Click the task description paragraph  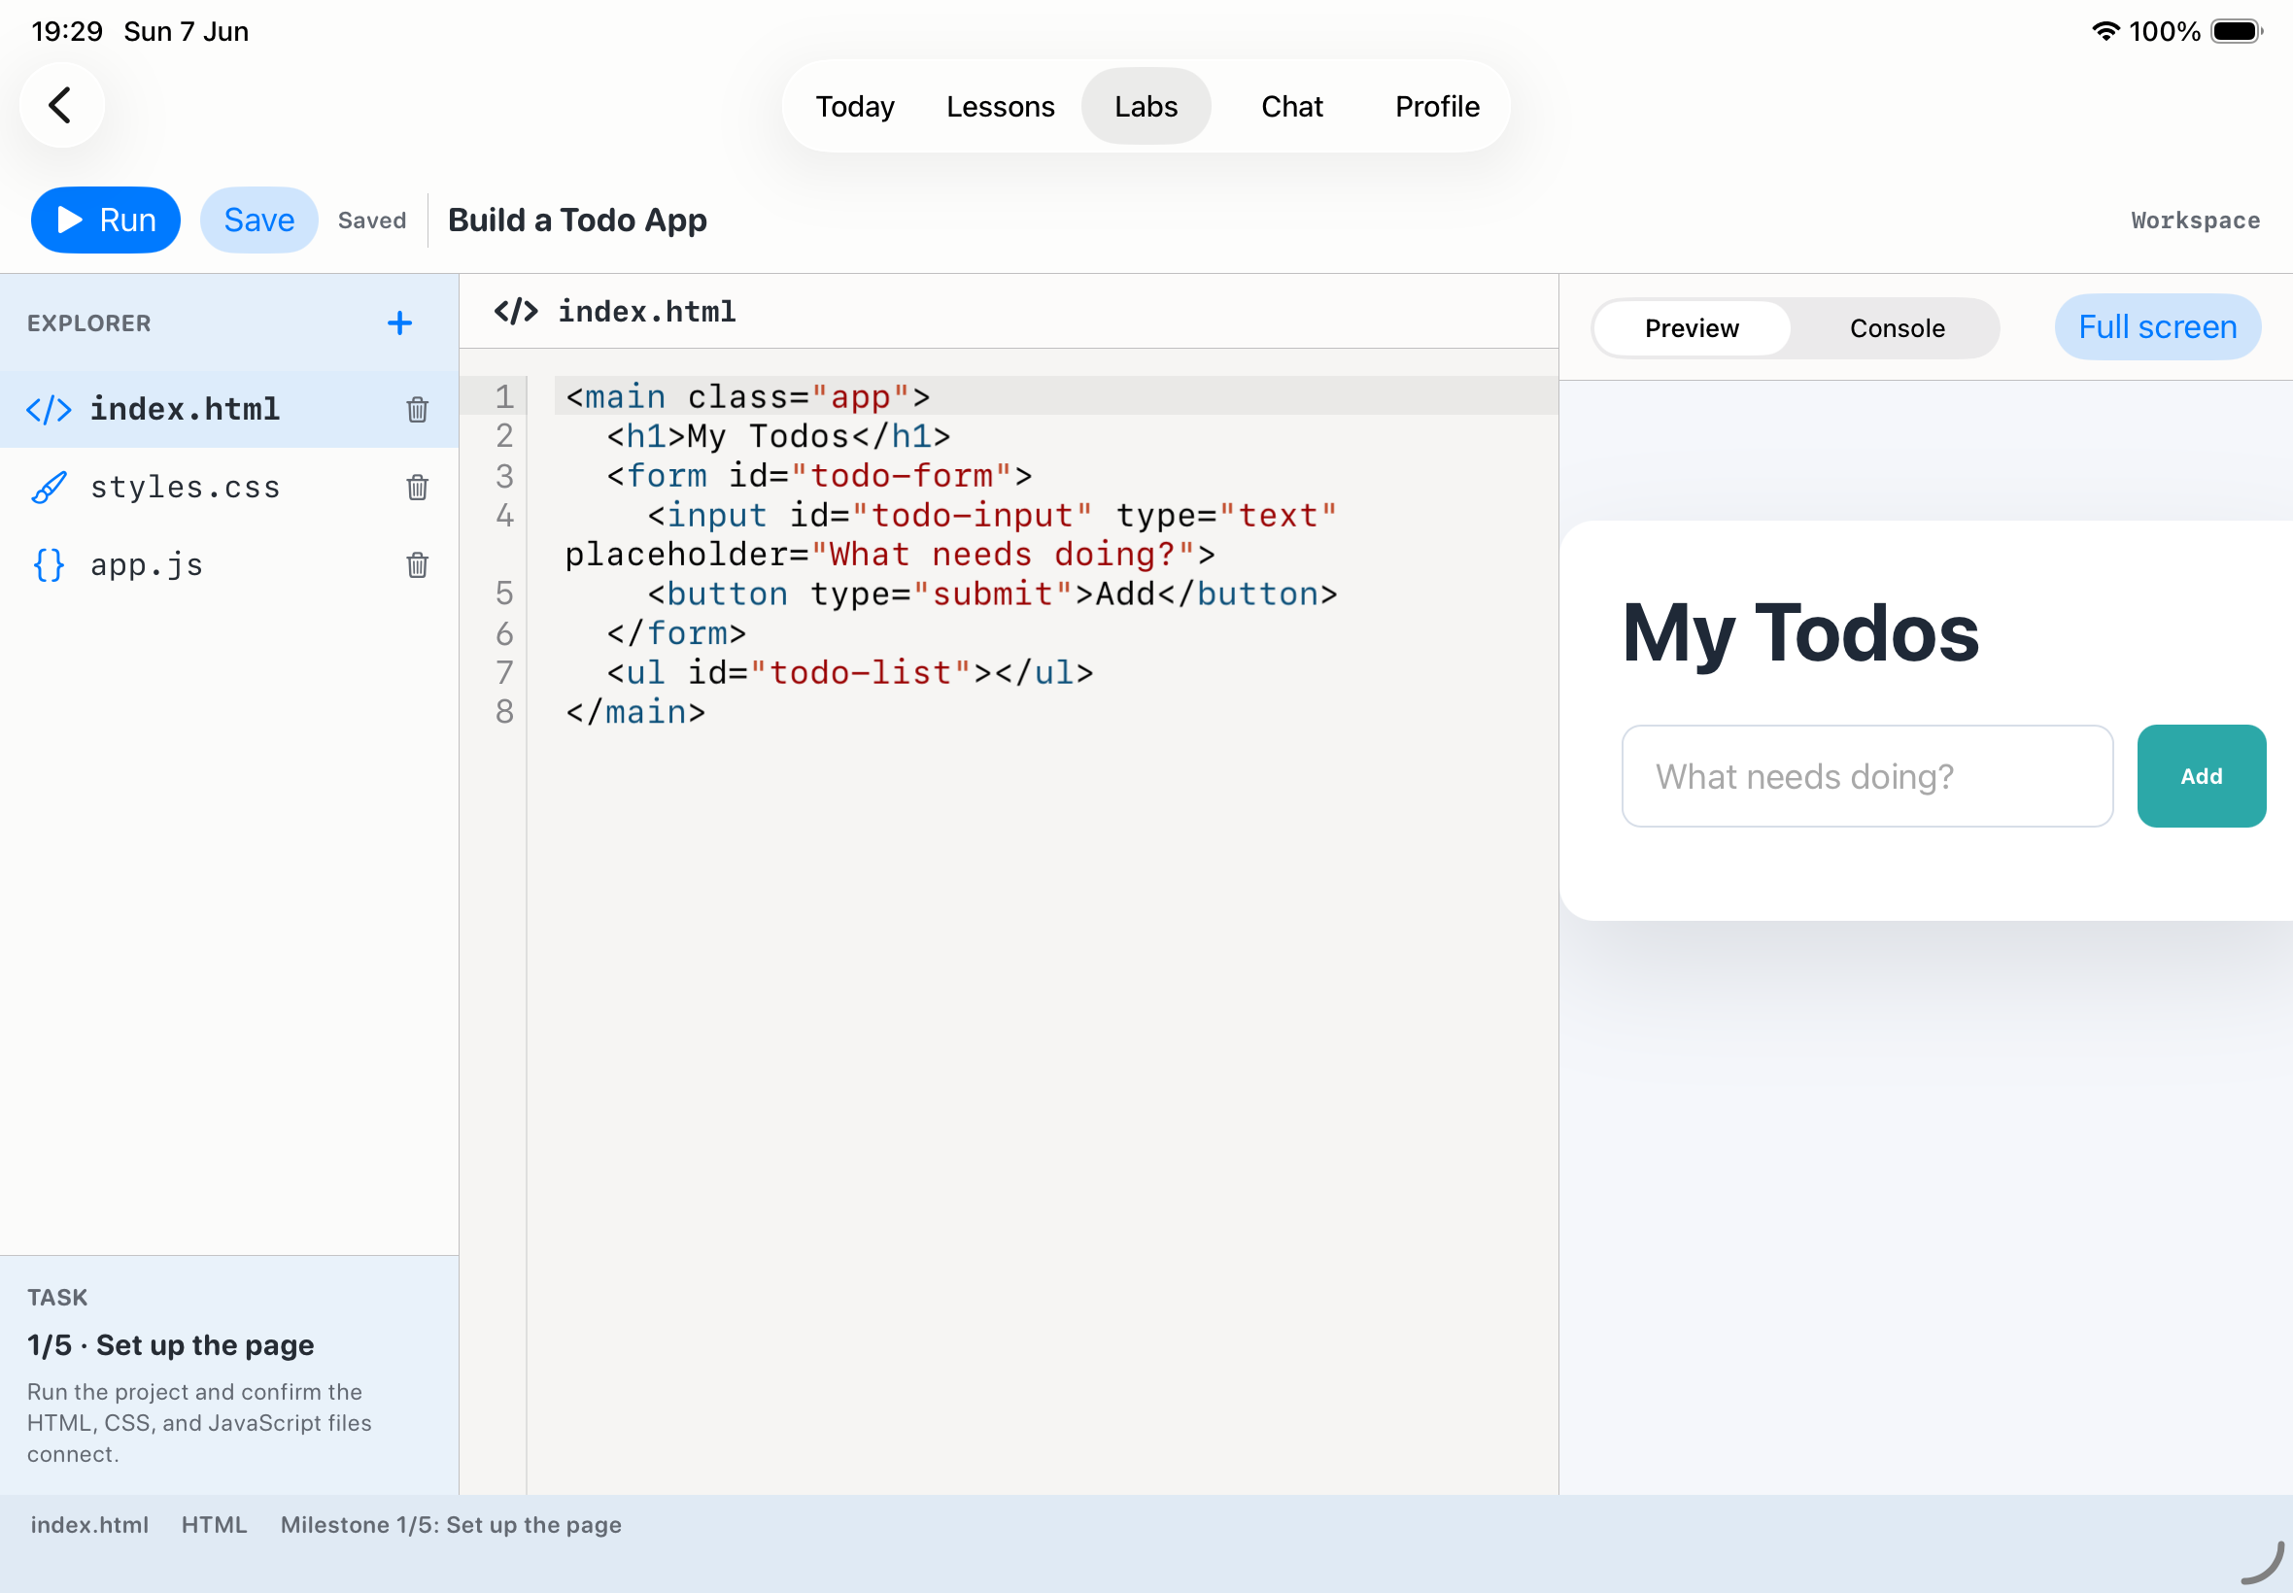click(x=199, y=1422)
